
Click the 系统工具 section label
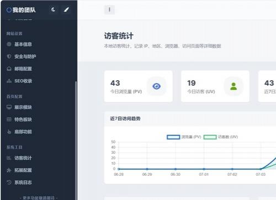(x=14, y=147)
